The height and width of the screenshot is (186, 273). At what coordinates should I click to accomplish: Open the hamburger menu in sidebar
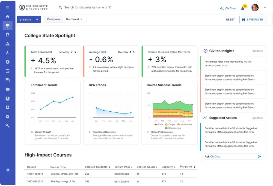click(7, 7)
